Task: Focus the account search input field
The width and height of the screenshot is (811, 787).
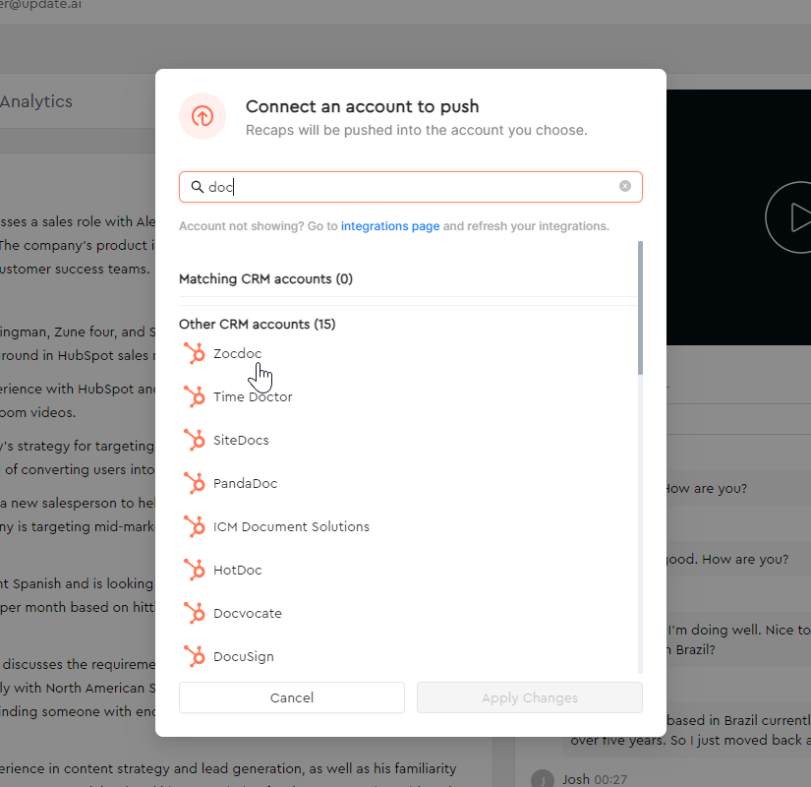Action: 411,187
